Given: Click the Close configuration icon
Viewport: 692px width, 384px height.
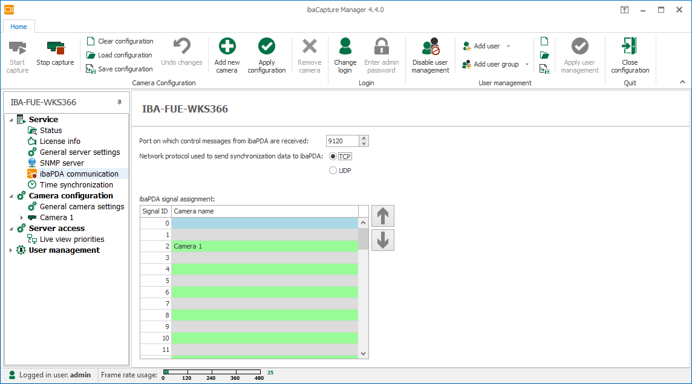Looking at the screenshot, I should (x=630, y=47).
